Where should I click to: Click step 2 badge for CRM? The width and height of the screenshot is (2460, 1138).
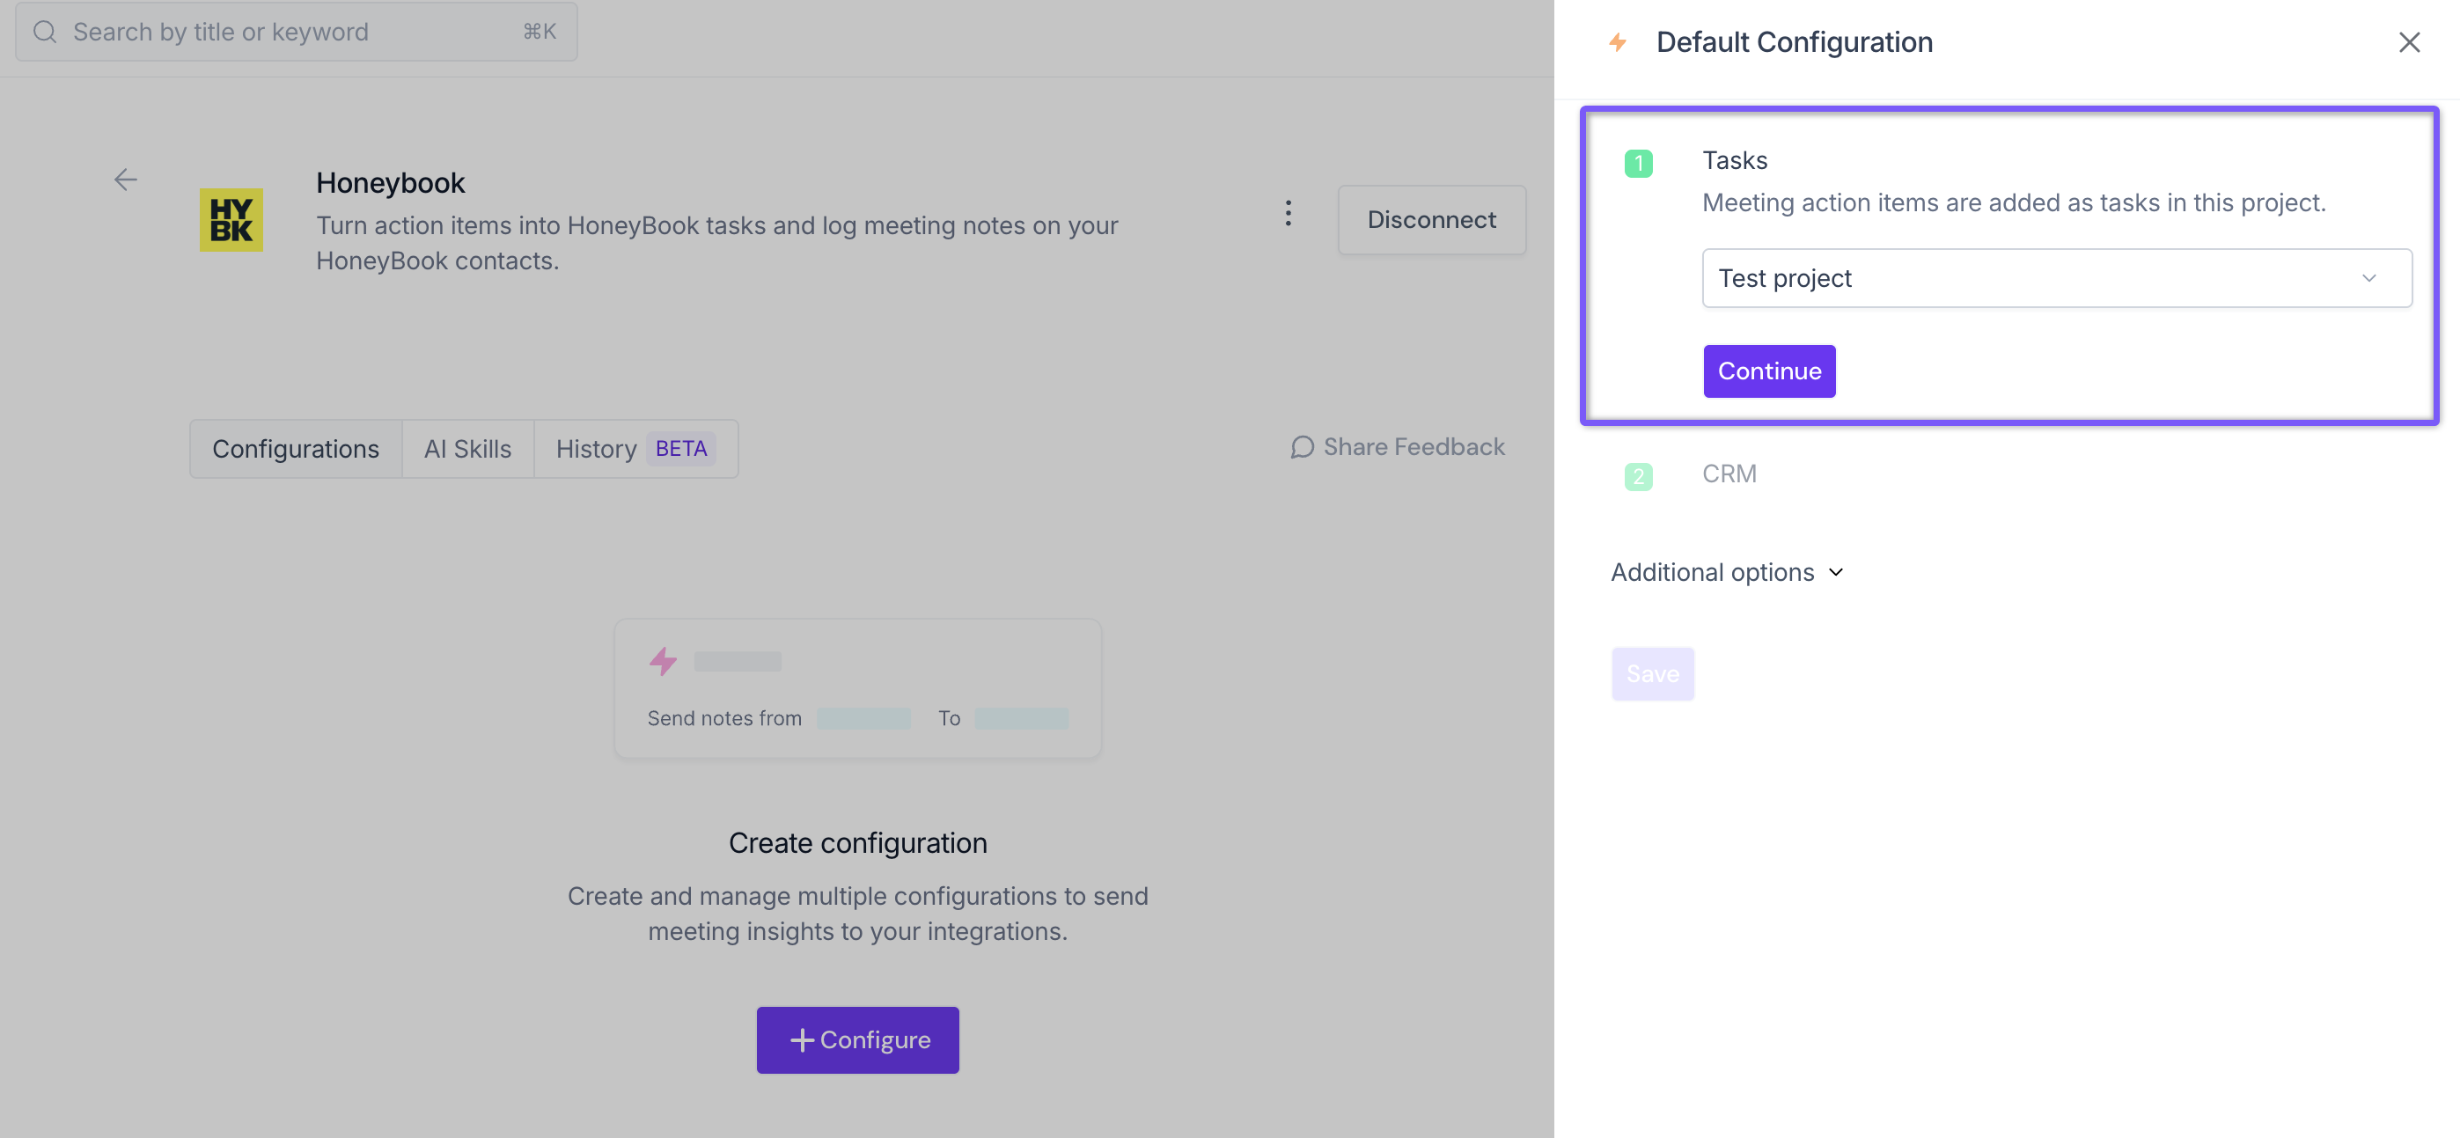(x=1638, y=475)
